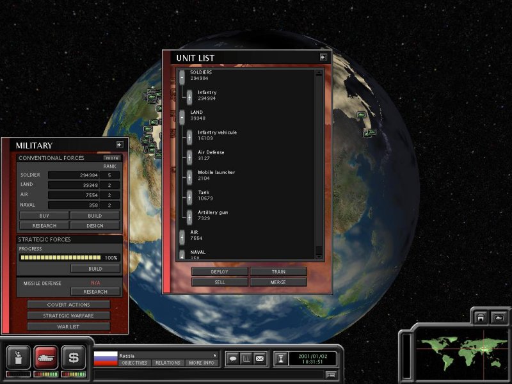Expand the NAVAL tree group
The height and width of the screenshot is (384, 512).
pyautogui.click(x=182, y=255)
